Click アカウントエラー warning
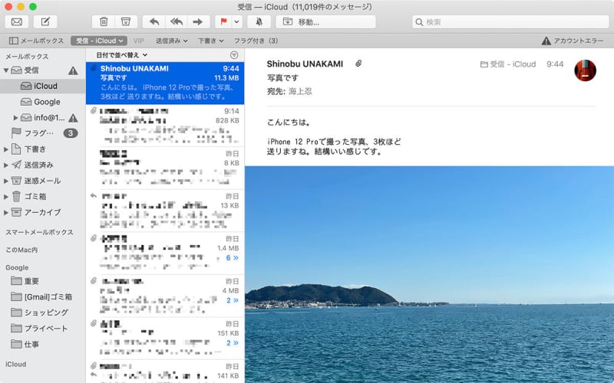 573,41
